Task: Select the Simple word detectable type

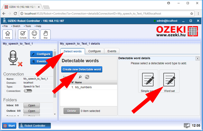Action: (148, 81)
